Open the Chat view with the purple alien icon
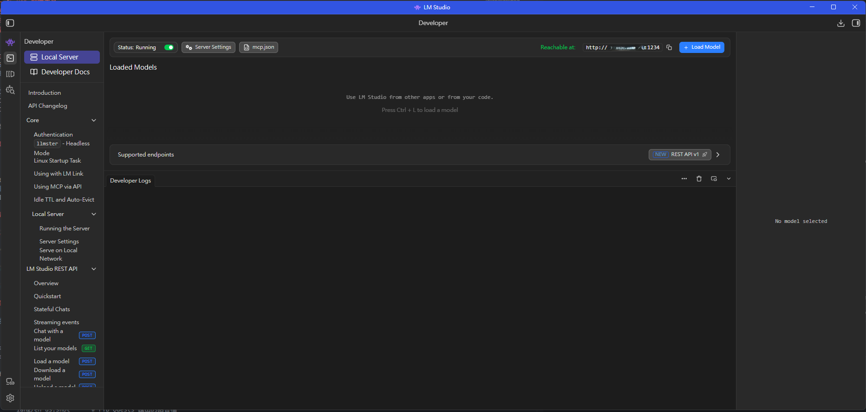The width and height of the screenshot is (866, 412). point(10,42)
